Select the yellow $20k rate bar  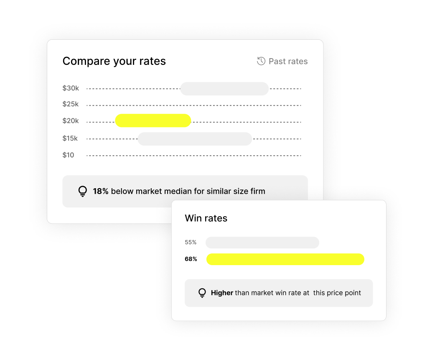coord(153,120)
